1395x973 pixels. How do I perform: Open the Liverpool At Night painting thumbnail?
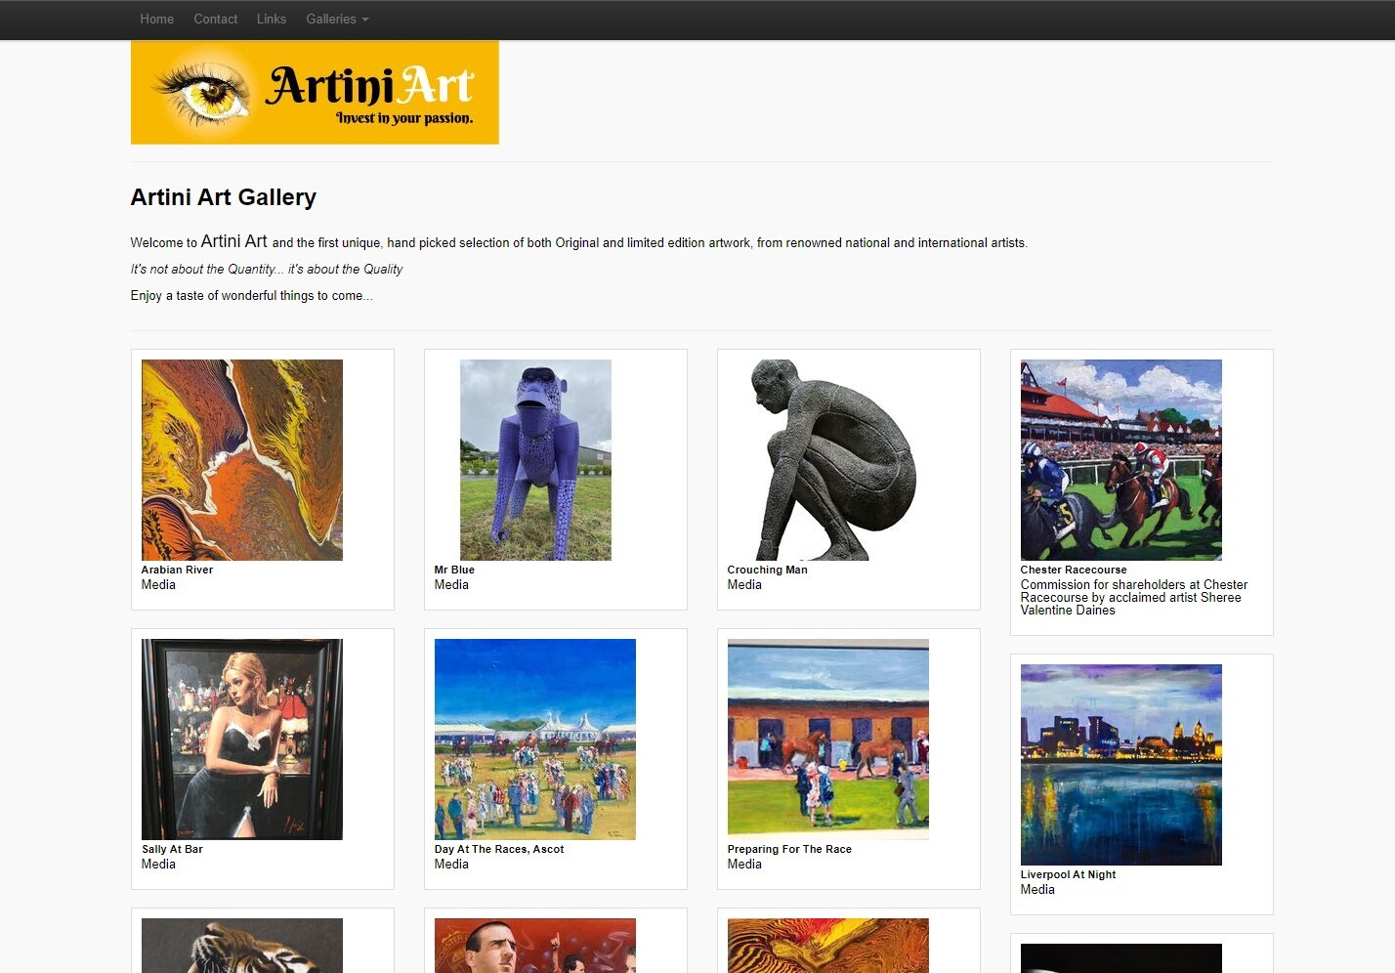coord(1121,765)
